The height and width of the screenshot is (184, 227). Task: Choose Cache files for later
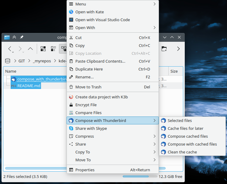tap(192, 128)
